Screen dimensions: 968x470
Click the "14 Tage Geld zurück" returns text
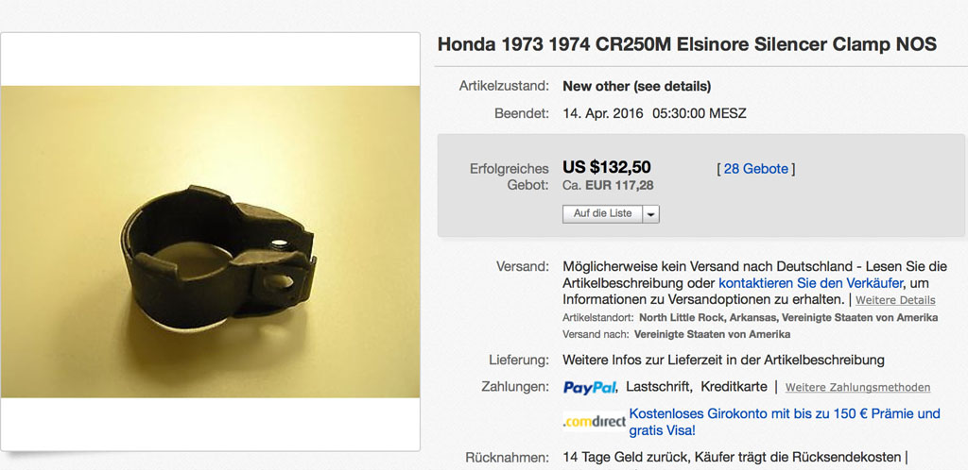(x=625, y=458)
